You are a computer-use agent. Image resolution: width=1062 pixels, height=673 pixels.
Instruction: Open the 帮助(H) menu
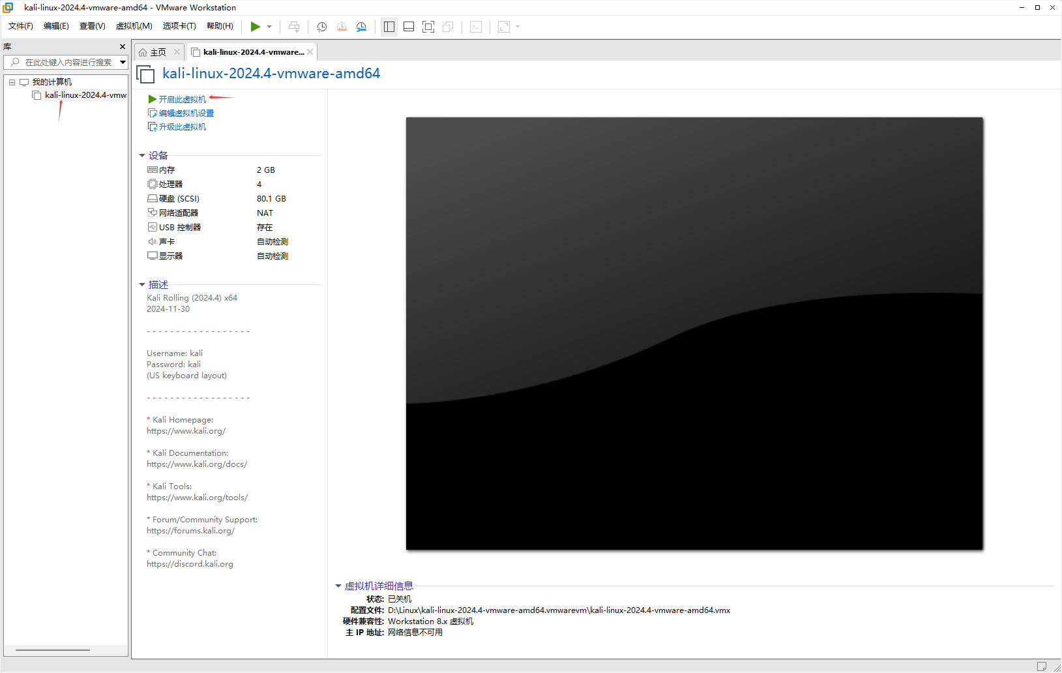point(220,26)
